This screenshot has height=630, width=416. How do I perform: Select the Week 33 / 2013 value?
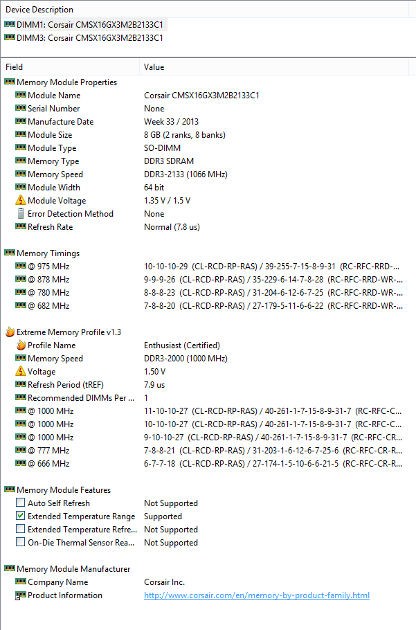click(172, 122)
